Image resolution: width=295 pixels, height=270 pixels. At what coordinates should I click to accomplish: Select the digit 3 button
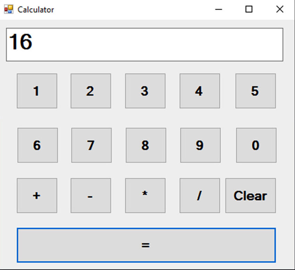point(145,91)
